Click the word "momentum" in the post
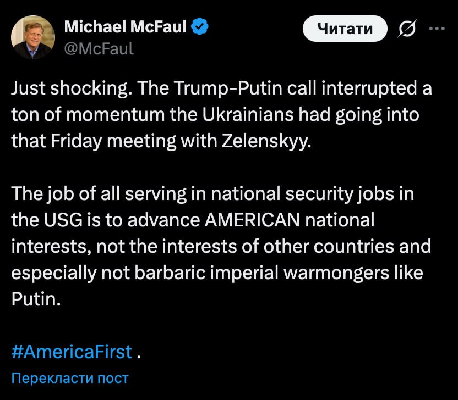The image size is (458, 400). click(x=116, y=115)
